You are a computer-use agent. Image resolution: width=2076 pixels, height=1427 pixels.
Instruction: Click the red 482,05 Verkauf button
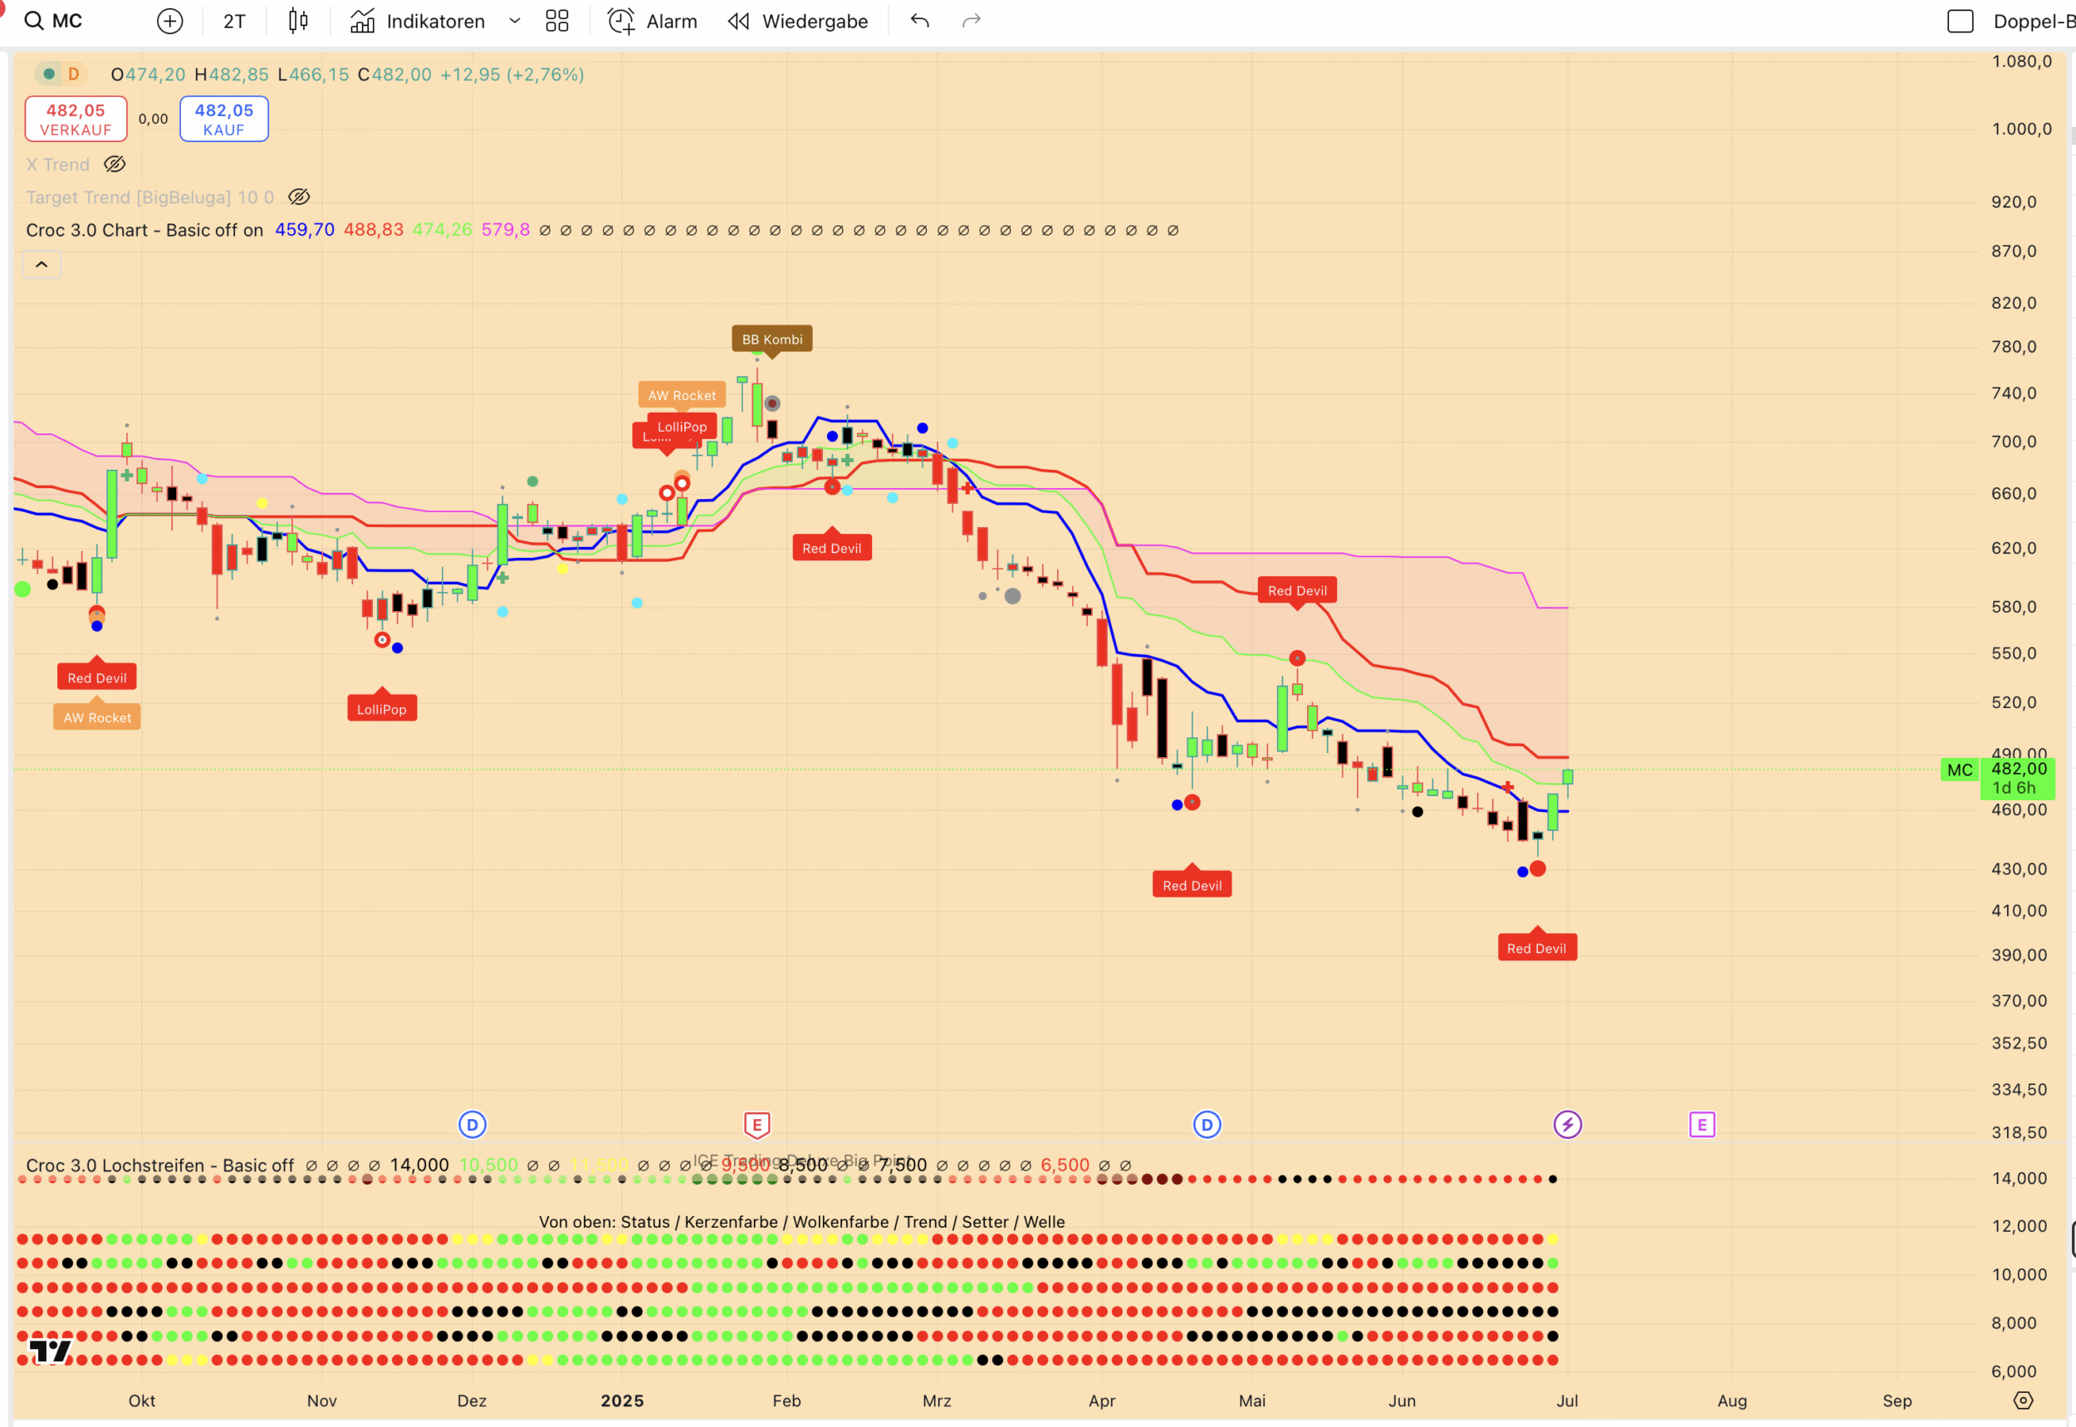(x=76, y=119)
